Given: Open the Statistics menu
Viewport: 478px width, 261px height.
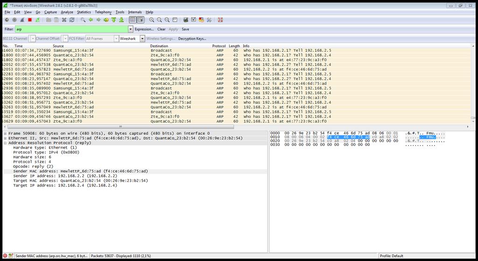Looking at the screenshot, I should (84, 12).
